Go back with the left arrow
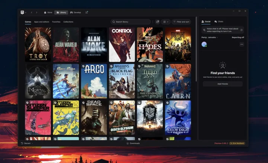Viewport: 268px width, 163px height. tap(32, 13)
